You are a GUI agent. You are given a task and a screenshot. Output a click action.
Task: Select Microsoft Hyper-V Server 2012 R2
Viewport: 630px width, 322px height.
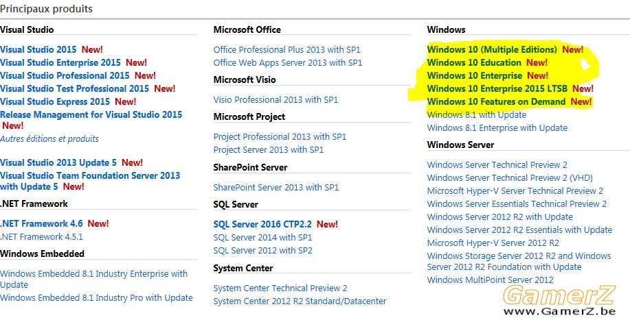tap(493, 243)
